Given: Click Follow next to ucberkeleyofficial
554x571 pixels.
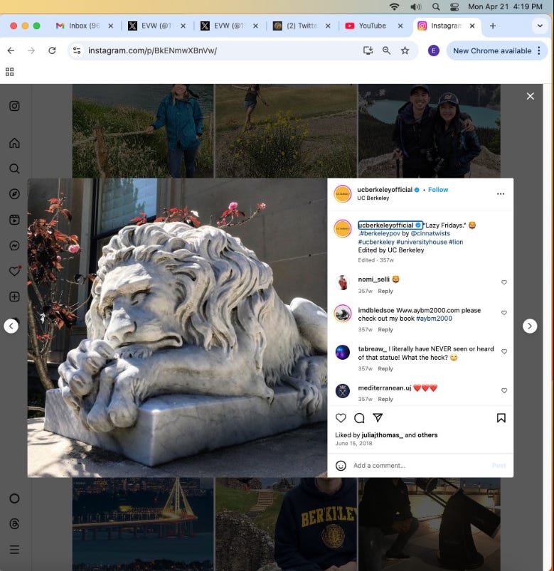Looking at the screenshot, I should [x=438, y=190].
